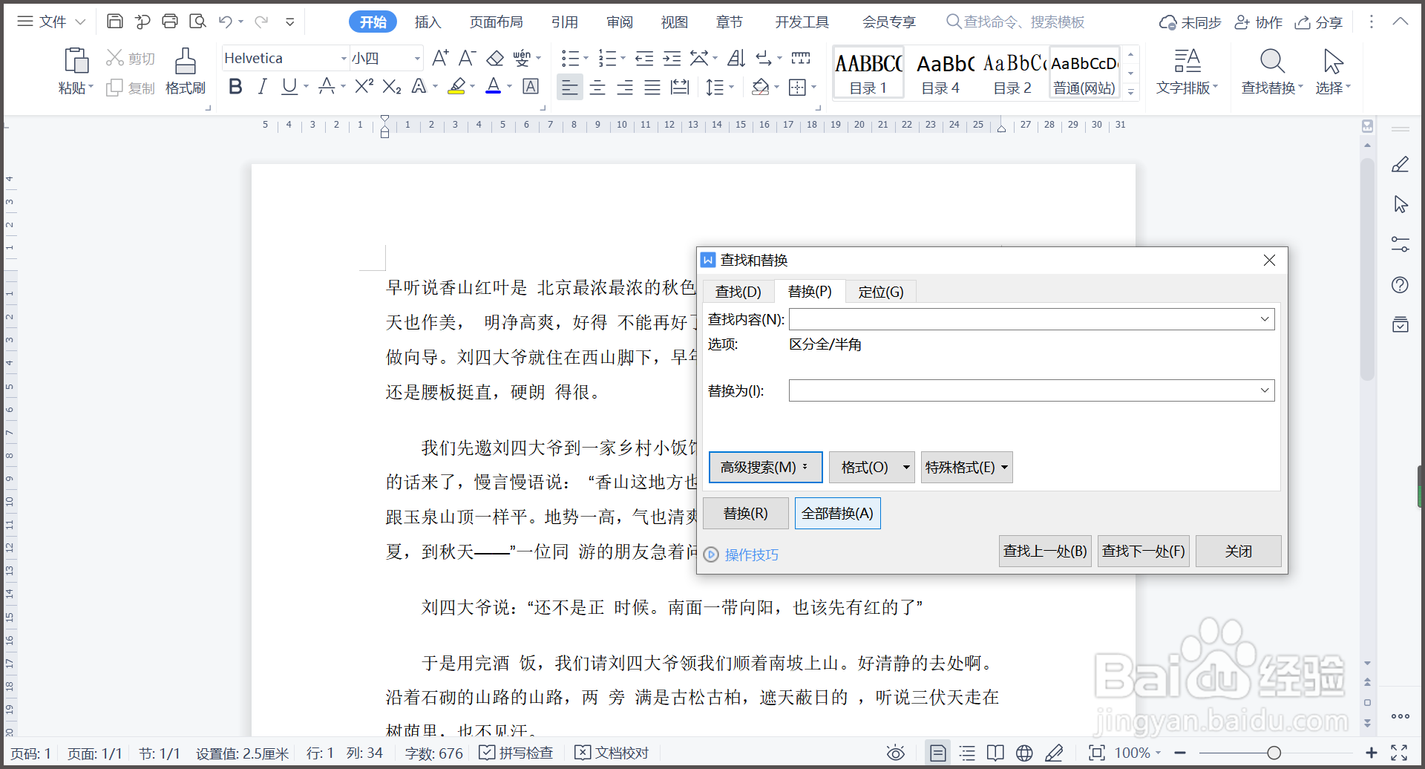This screenshot has width=1425, height=769.
Task: Open the 查找内容 history dropdown
Action: coord(1265,318)
